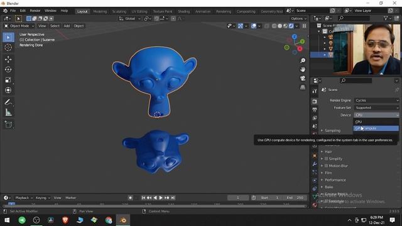Toggle Freestyle checkbox
The image size is (402, 226).
point(326,202)
